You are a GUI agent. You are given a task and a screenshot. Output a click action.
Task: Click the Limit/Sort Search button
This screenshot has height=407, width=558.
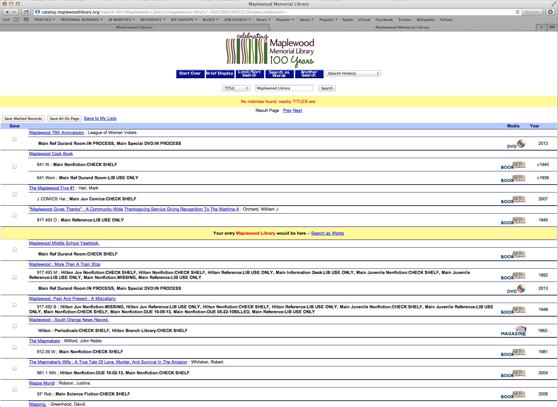249,74
